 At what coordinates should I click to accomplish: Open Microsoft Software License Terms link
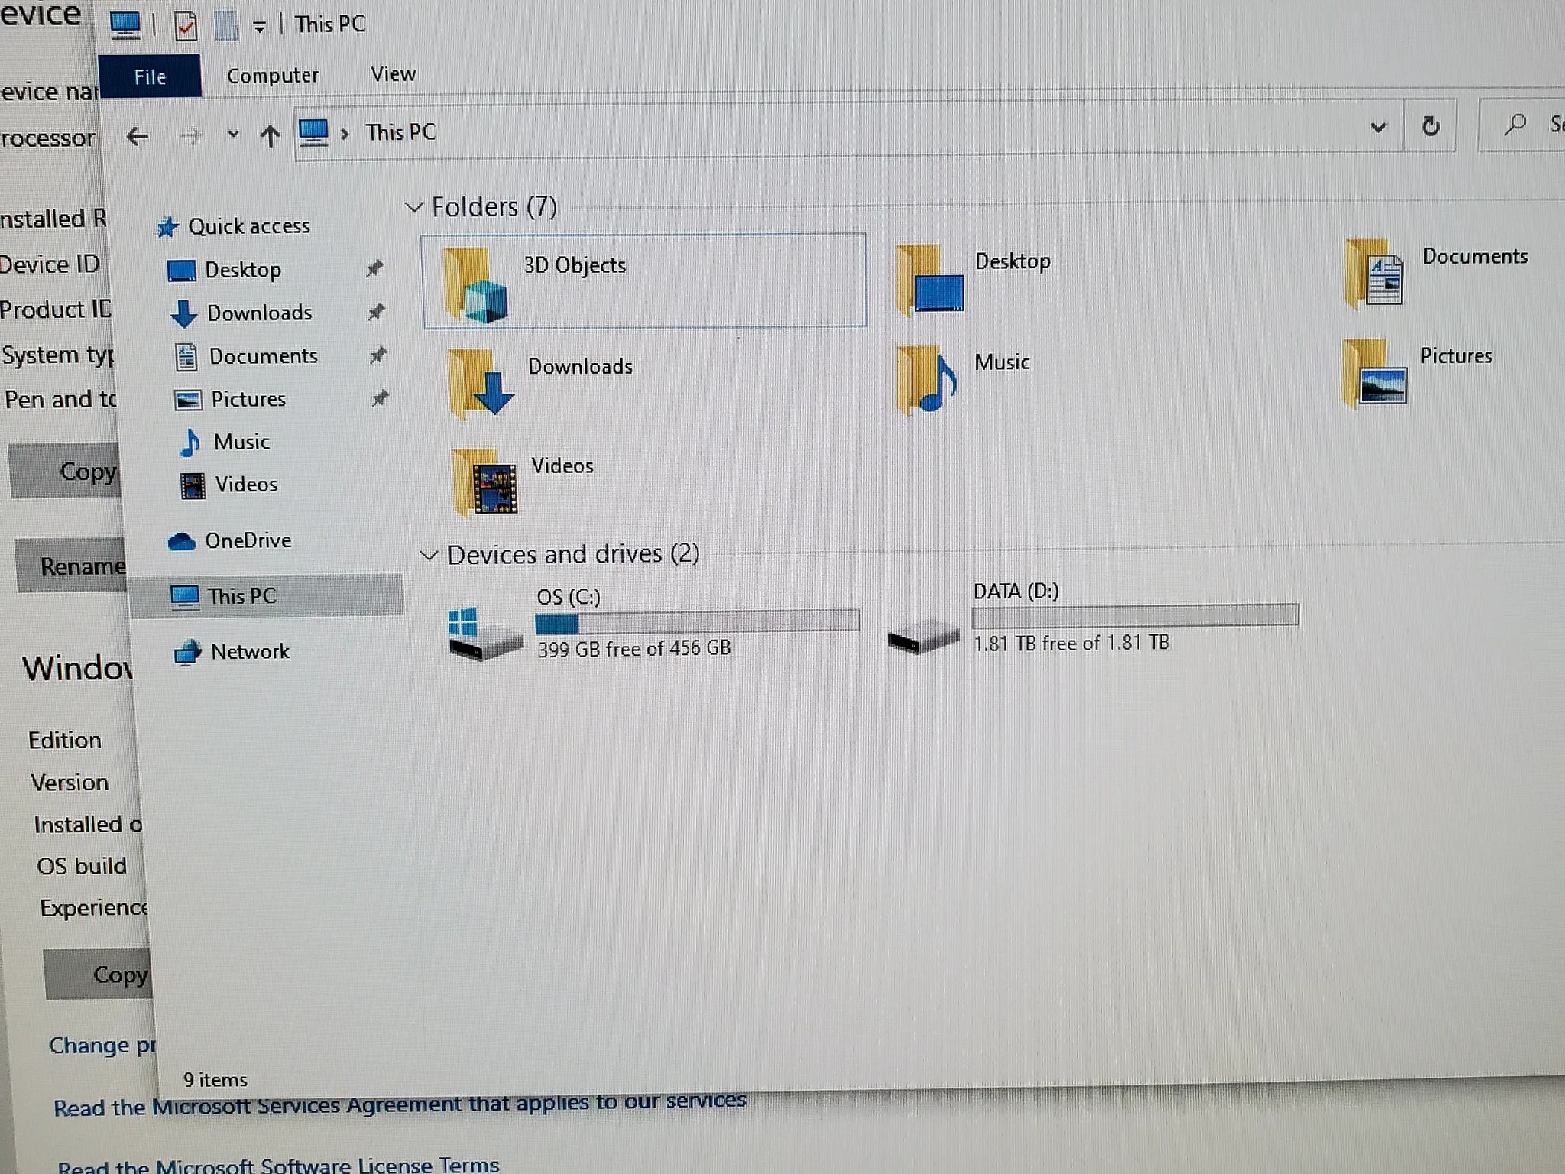pyautogui.click(x=278, y=1164)
